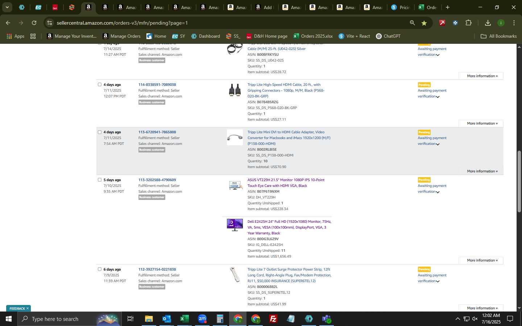Open the FEEDBACK button
The height and width of the screenshot is (326, 522).
(x=17, y=308)
